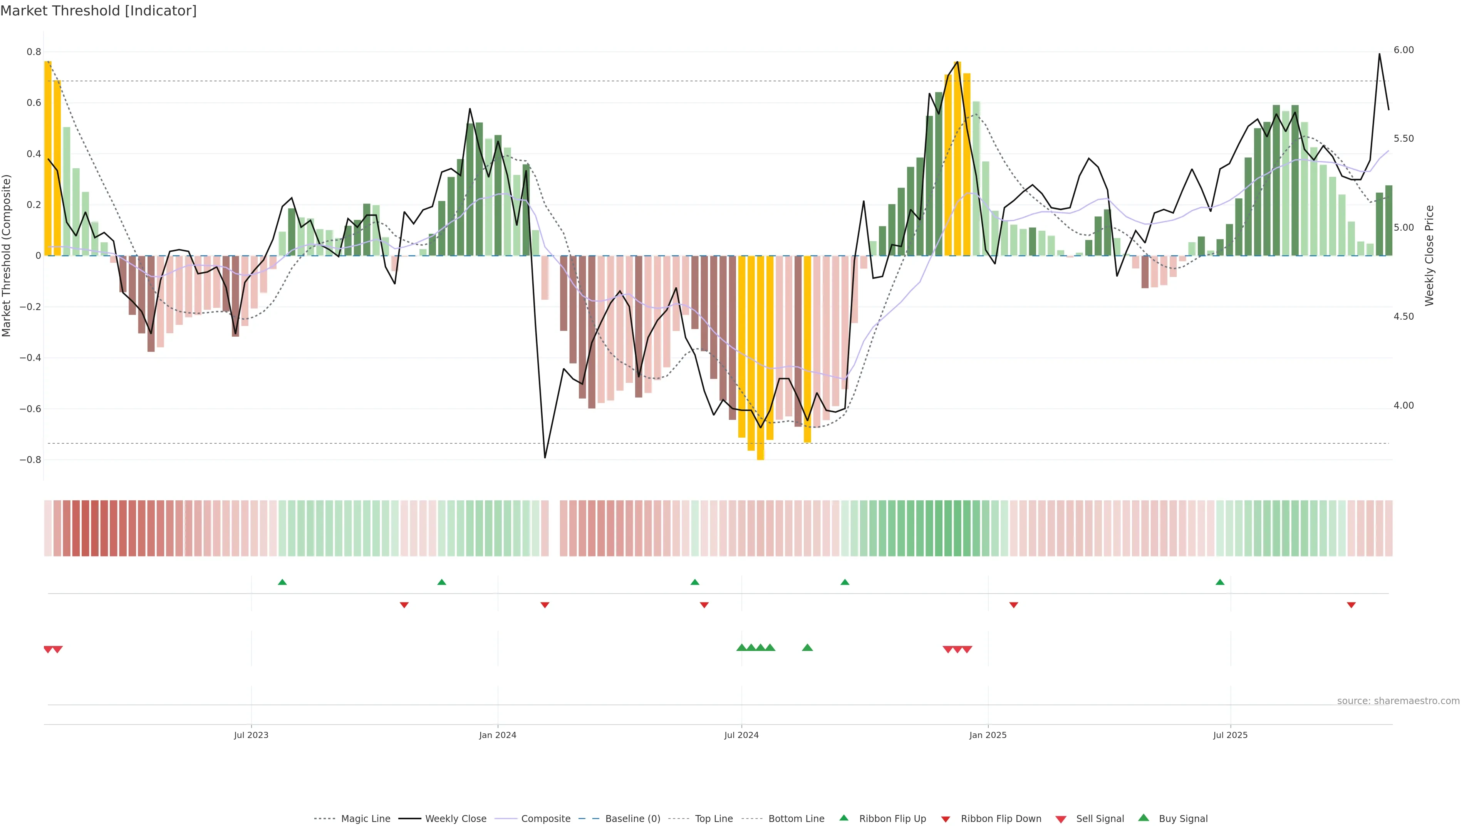This screenshot has width=1479, height=832.
Task: Click the Ribbon Flip Down legend triangle
Action: [x=946, y=819]
